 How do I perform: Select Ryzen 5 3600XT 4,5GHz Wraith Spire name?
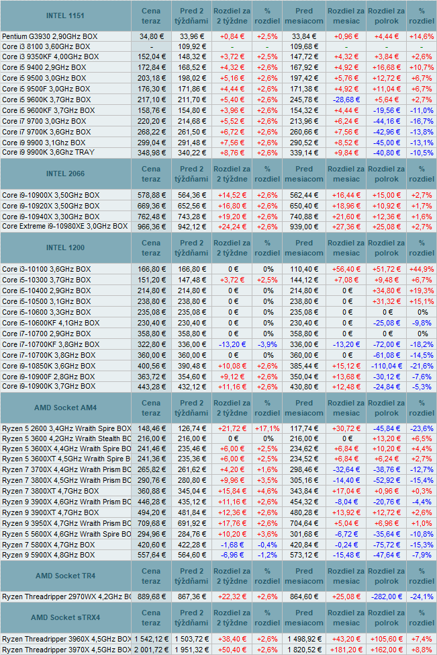[66, 459]
